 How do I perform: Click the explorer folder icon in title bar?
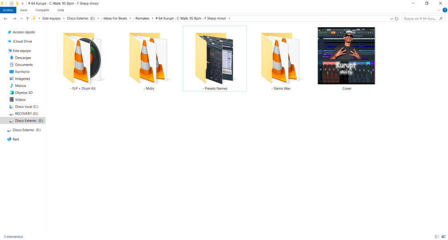tap(2, 4)
